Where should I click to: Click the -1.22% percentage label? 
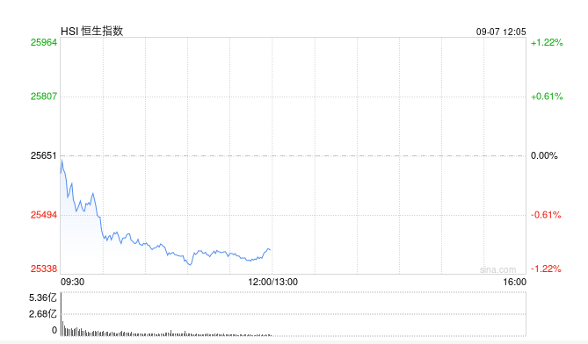coord(546,269)
